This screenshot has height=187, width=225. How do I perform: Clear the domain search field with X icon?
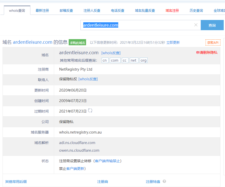pos(196,25)
